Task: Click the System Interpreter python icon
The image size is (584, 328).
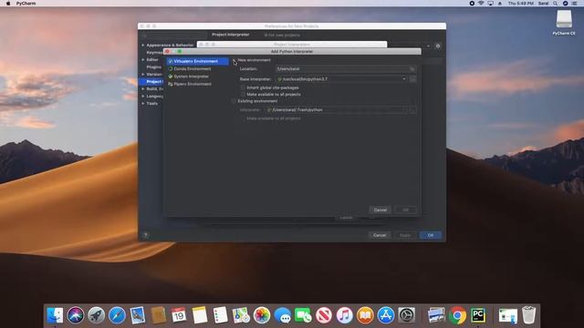Action: click(x=171, y=77)
